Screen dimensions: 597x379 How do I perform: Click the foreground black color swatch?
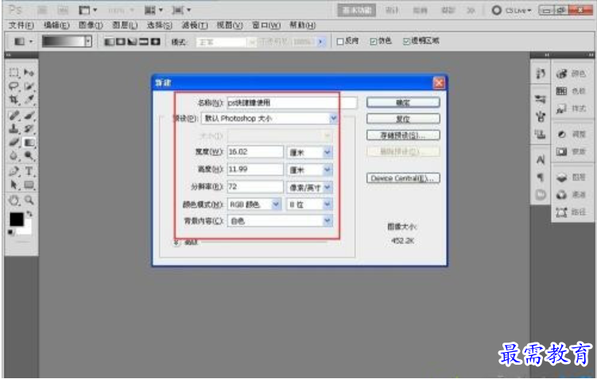pos(17,219)
